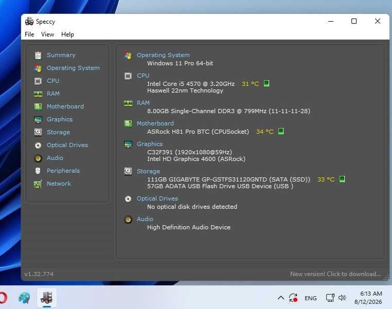
Task: Click the ADATA USB Flash Drive line
Action: (x=220, y=186)
